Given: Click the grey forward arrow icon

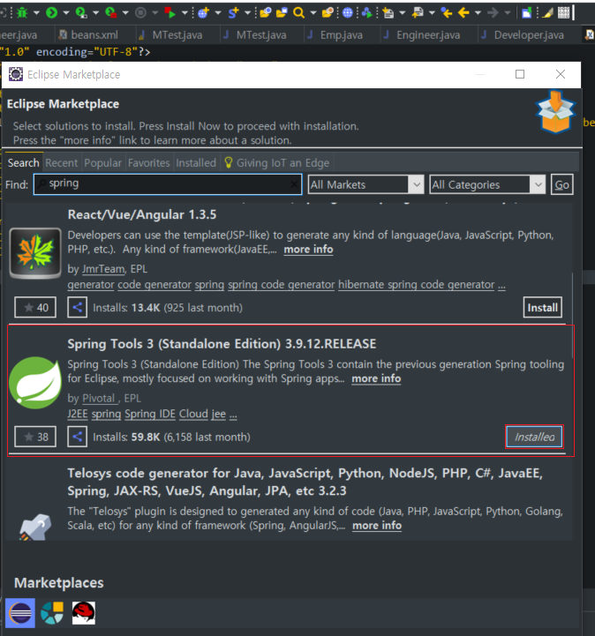Looking at the screenshot, I should coord(493,13).
